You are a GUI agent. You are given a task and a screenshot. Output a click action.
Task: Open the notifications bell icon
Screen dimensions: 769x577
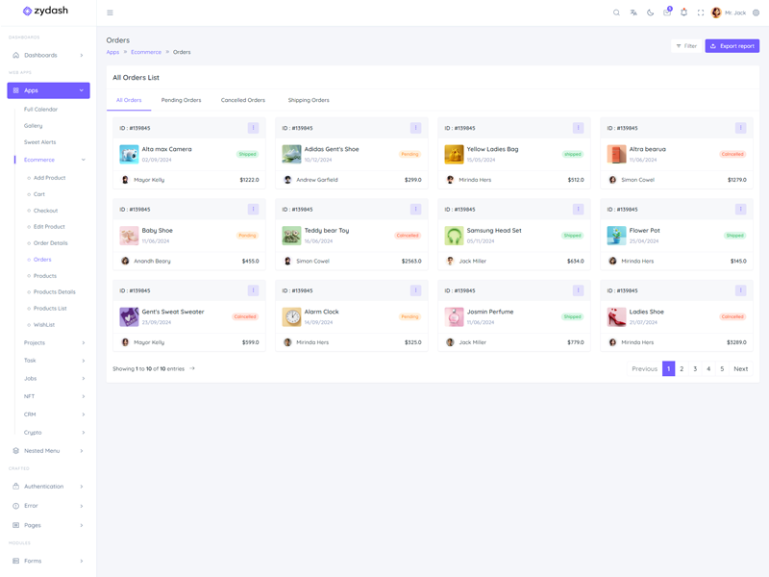pyautogui.click(x=683, y=13)
